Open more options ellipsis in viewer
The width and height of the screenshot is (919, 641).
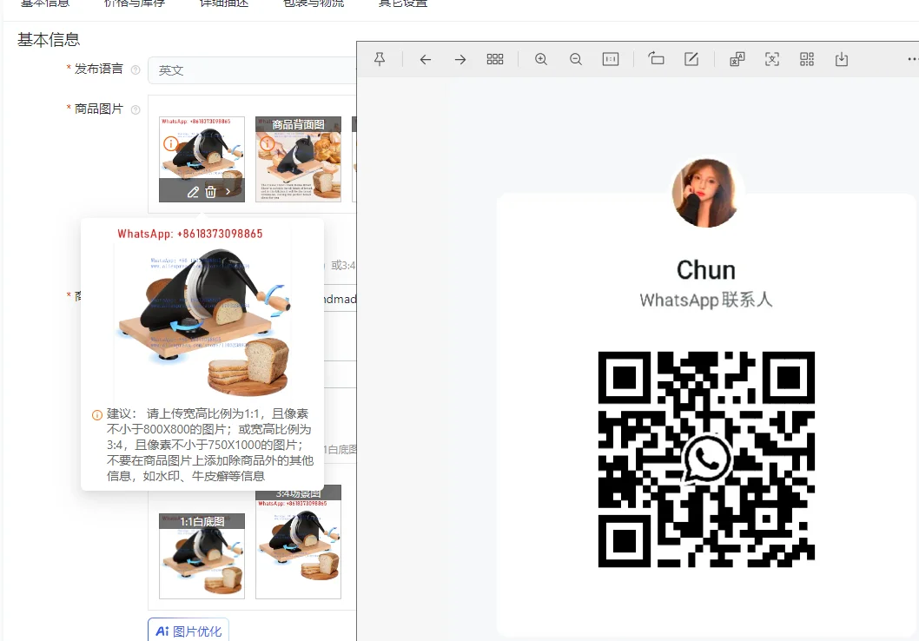point(913,59)
